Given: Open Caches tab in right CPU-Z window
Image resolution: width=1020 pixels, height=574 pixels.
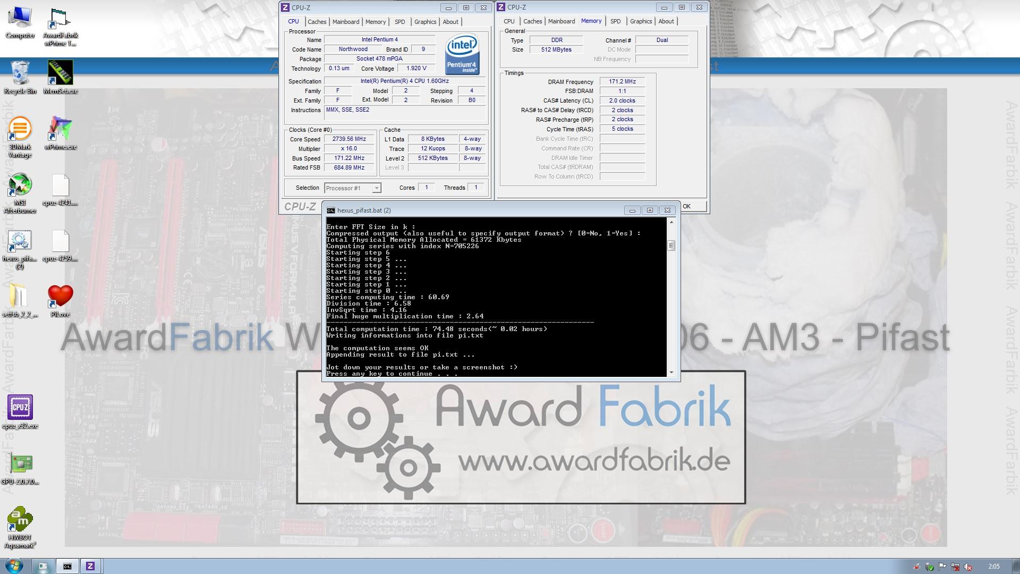Looking at the screenshot, I should click(533, 21).
